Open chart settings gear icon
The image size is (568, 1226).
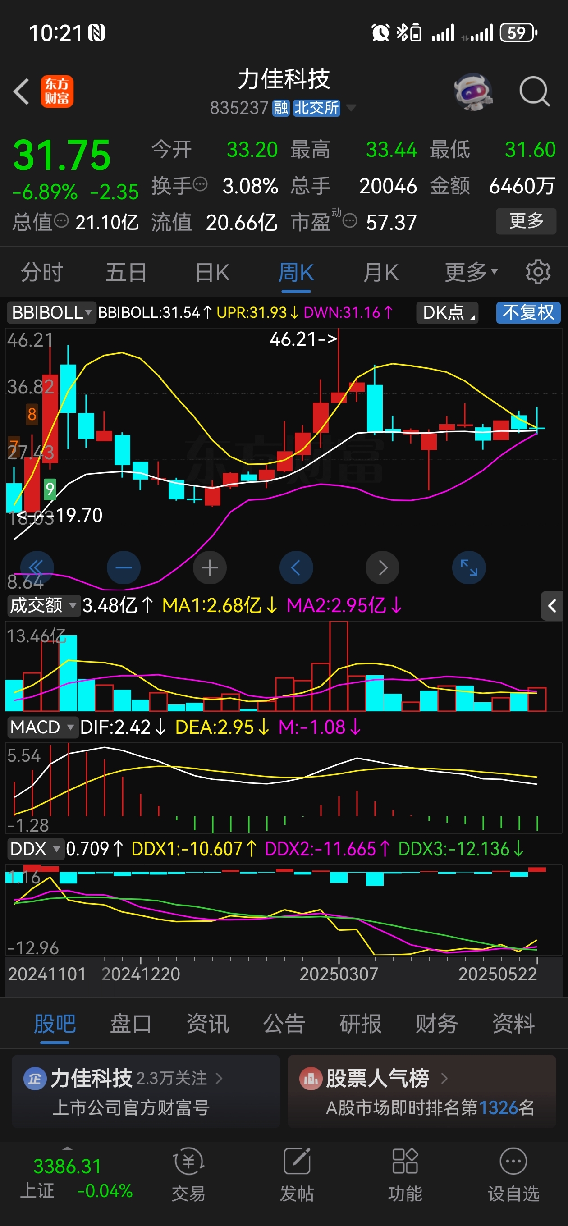[x=538, y=272]
